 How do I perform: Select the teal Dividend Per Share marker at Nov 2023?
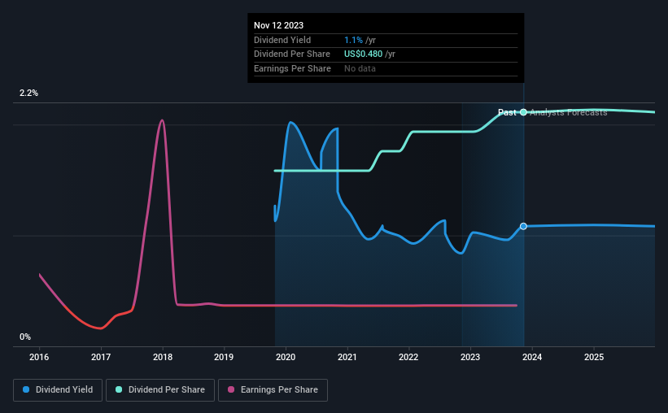(x=524, y=112)
